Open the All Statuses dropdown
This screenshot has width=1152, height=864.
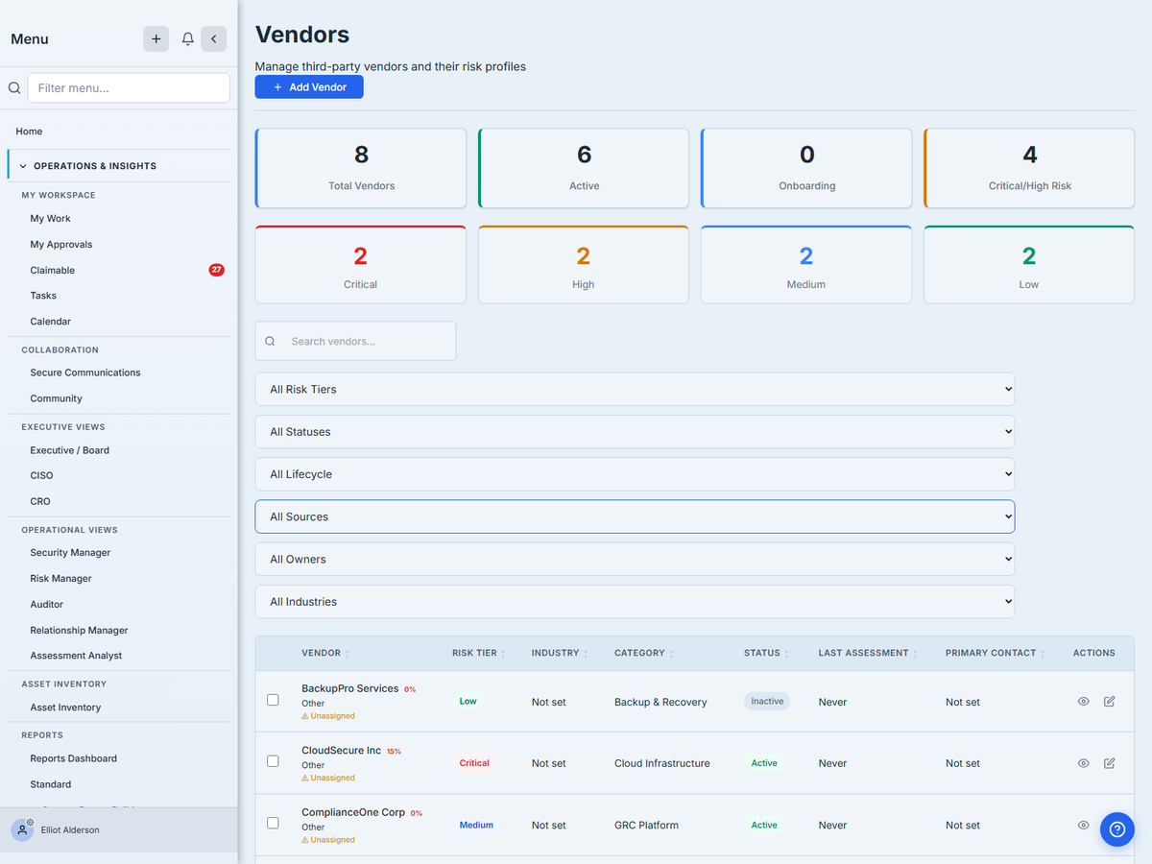tap(635, 432)
